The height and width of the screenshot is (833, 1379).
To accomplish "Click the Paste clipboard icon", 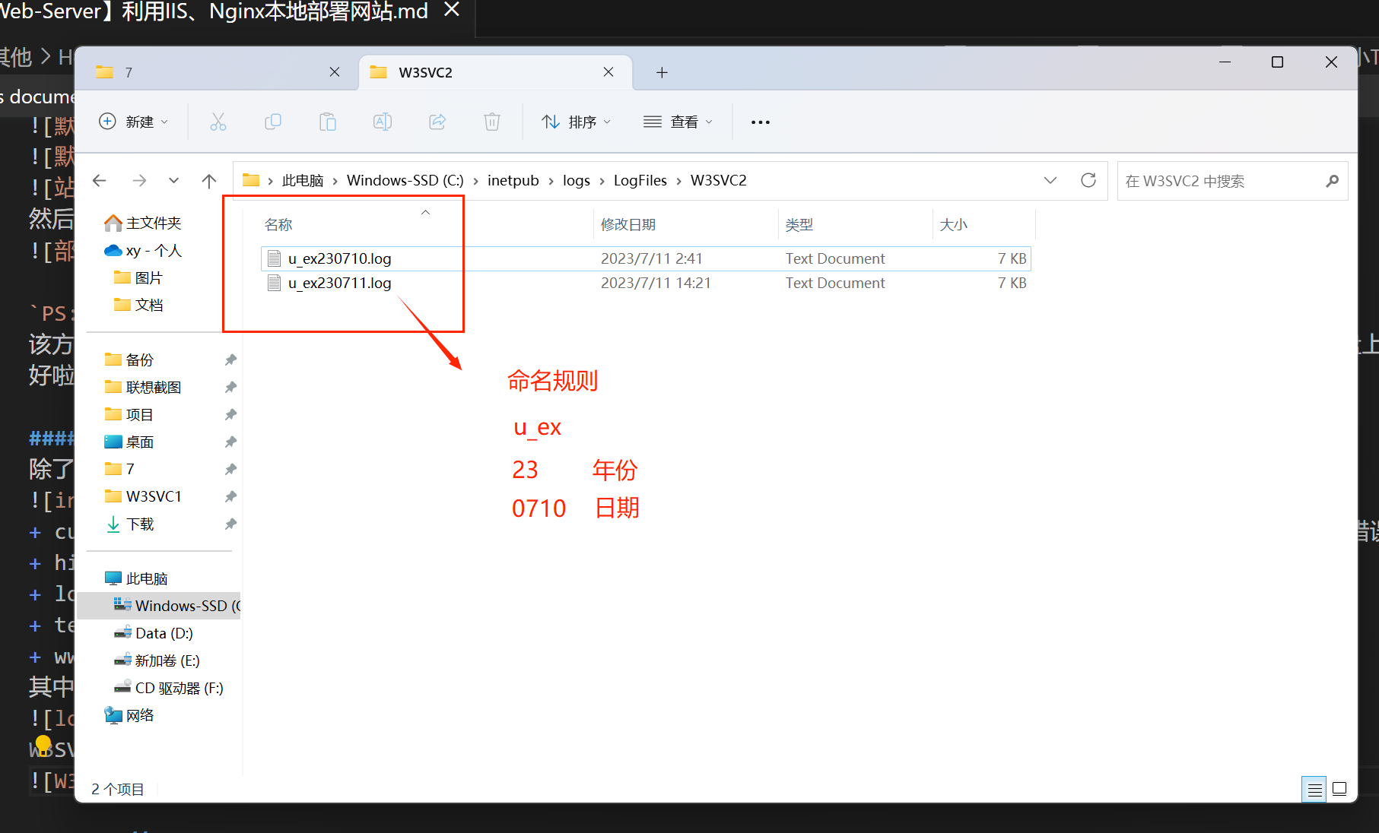I will tap(328, 122).
